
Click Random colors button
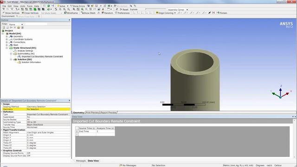click(107, 13)
